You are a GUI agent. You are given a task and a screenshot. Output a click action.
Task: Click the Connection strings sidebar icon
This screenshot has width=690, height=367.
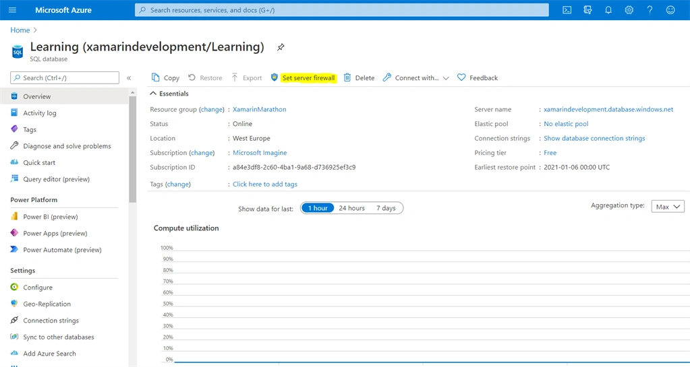[14, 320]
